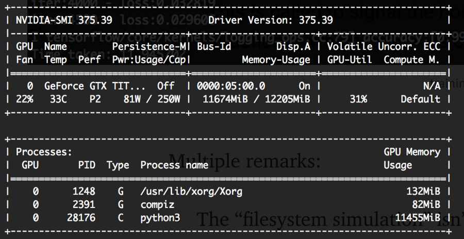Click the Process name column header
The width and height of the screenshot is (464, 239).
[x=174, y=165]
